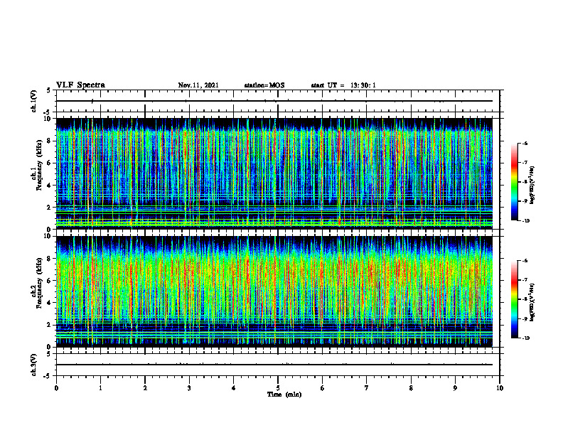Screen dimensions: 563x435
Task: Click time axis tick label "6"
Action: click(323, 388)
